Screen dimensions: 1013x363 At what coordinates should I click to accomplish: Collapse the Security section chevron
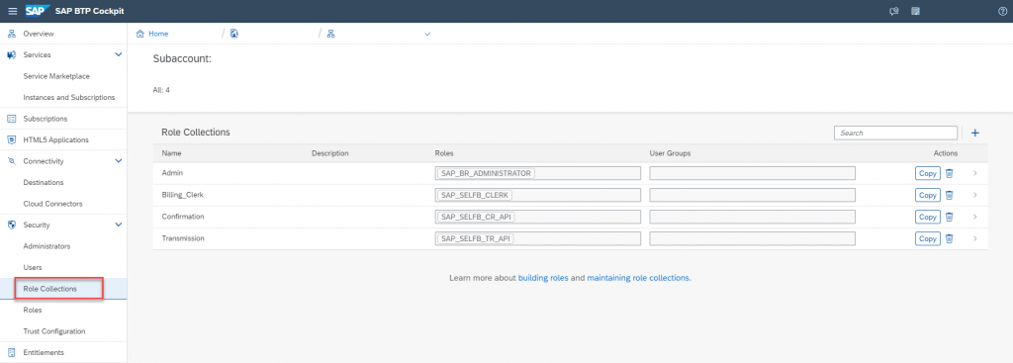(119, 225)
